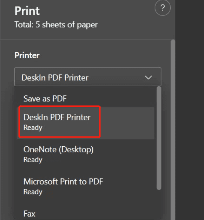
Task: Click the Printer dropdown chevron arrow
Action: [x=149, y=77]
